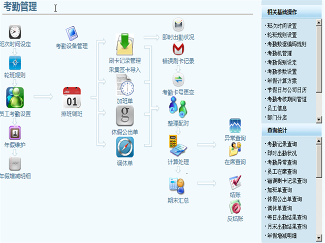Open 调休单查询 in 查询统计 list
Viewport: 325px width, 243px height.
coord(279,208)
